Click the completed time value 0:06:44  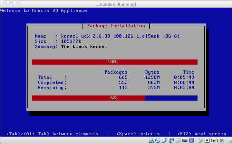coord(184,82)
